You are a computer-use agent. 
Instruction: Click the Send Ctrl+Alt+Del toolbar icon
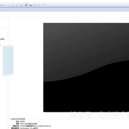(x=8, y=5)
